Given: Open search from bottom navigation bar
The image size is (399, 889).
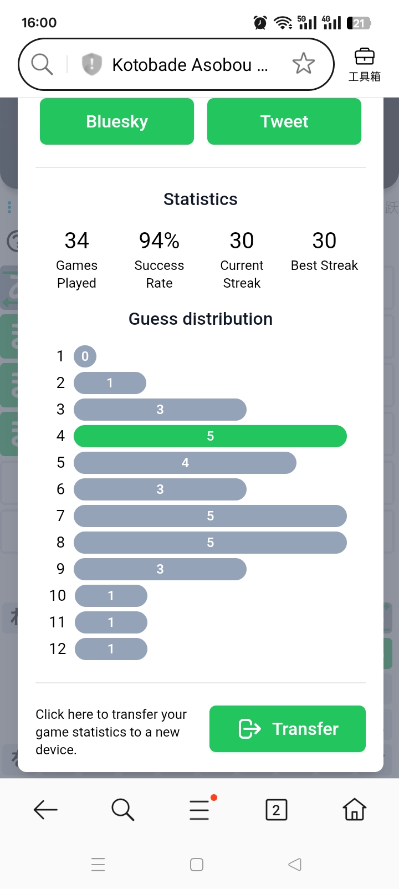Looking at the screenshot, I should [122, 810].
